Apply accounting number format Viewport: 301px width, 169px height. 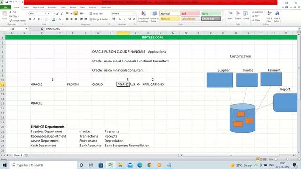point(114,19)
